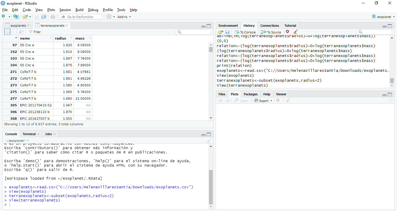Click the Create a project icon

16,17
